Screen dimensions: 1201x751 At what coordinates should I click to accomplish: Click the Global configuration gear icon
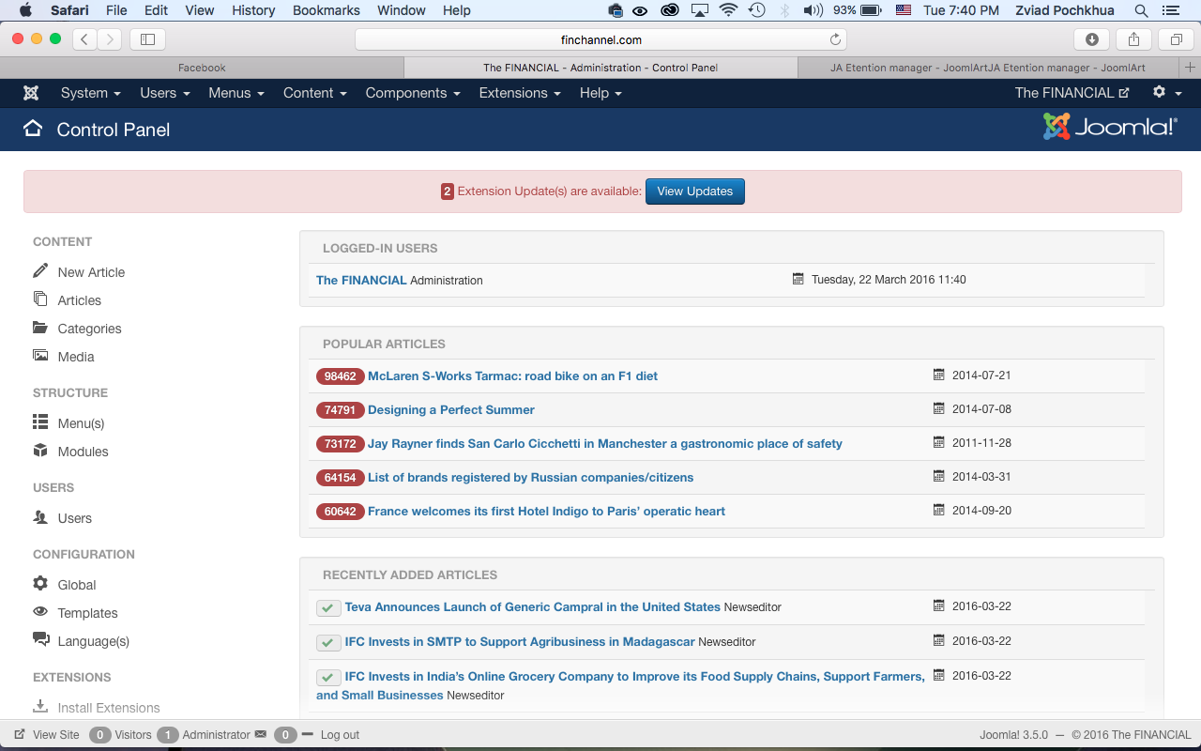[40, 583]
